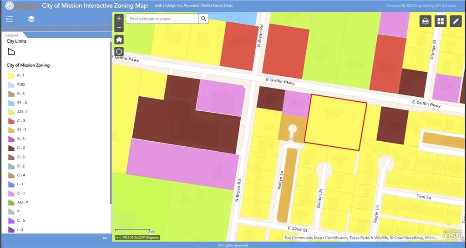The height and width of the screenshot is (248, 466).
Task: Click in the Find address or place field
Action: 162,19
